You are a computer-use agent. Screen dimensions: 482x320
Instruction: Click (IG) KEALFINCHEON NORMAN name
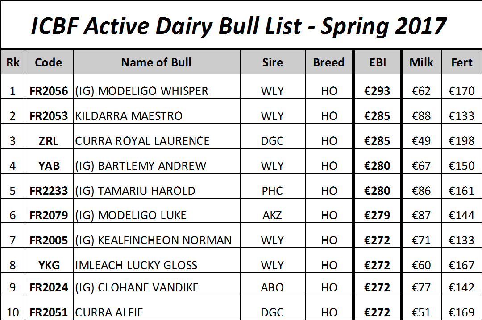(154, 240)
